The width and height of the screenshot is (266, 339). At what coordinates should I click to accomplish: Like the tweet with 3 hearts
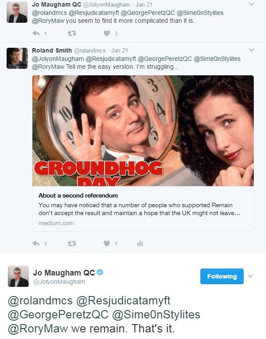point(107,33)
